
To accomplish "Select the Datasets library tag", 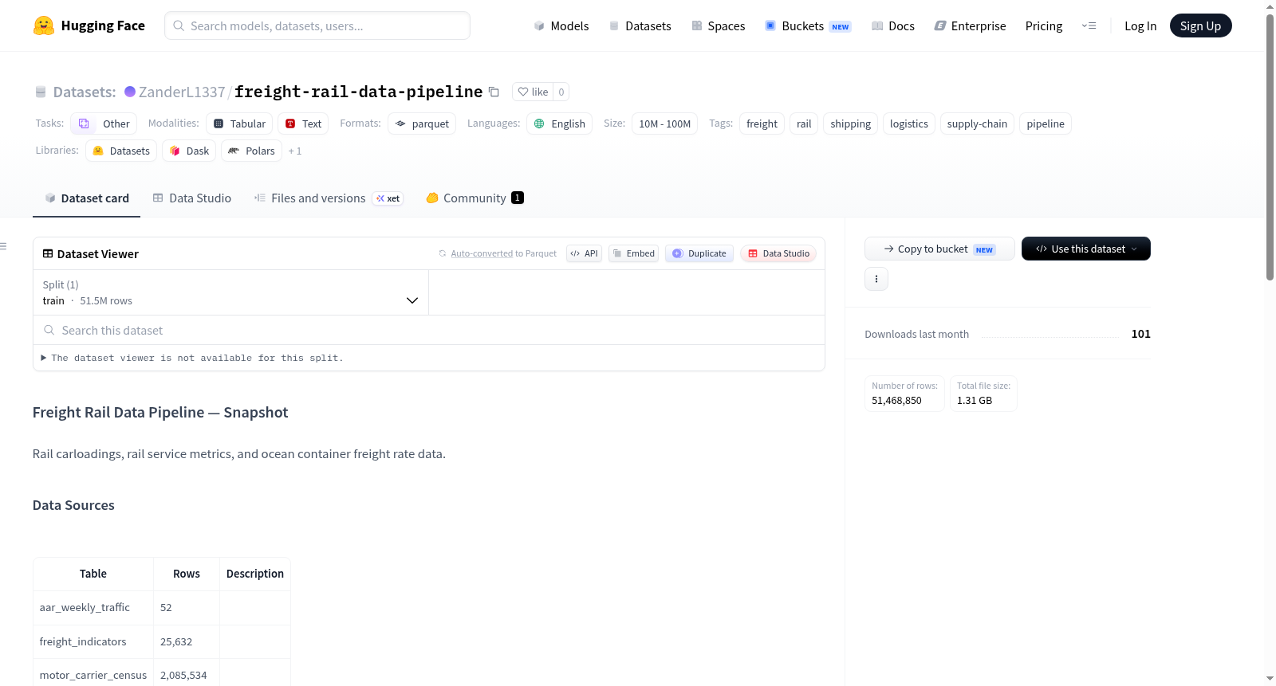I will tap(121, 151).
